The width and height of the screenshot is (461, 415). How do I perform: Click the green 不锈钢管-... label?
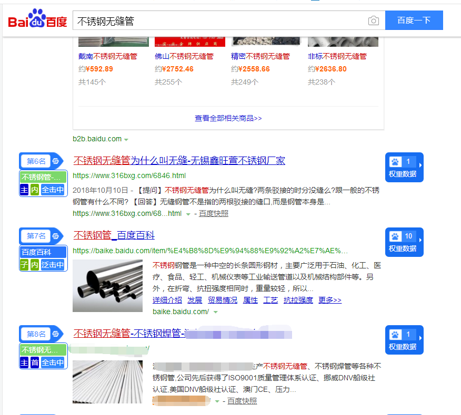[43, 177]
